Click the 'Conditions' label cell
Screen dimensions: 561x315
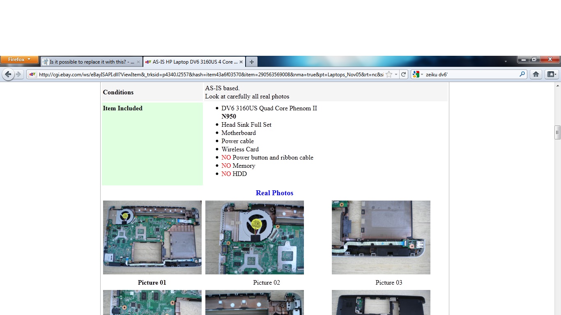click(152, 92)
